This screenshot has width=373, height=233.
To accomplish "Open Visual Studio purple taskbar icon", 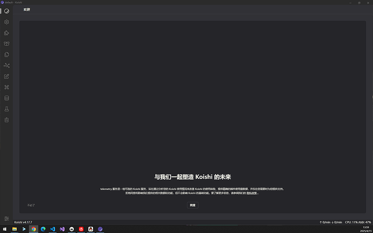I will [x=62, y=229].
